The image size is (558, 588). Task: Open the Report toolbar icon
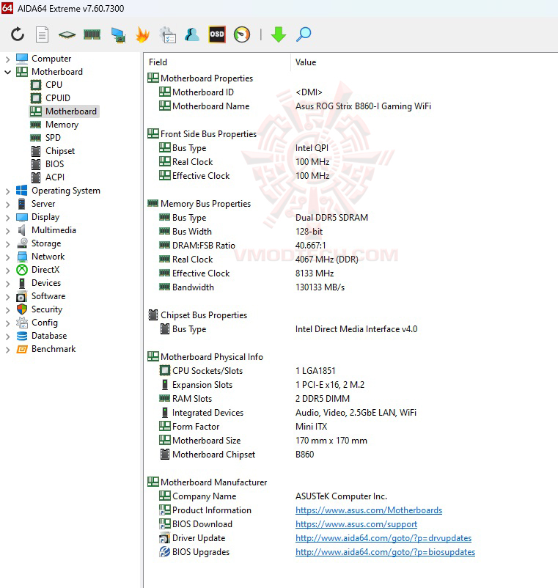click(x=42, y=34)
